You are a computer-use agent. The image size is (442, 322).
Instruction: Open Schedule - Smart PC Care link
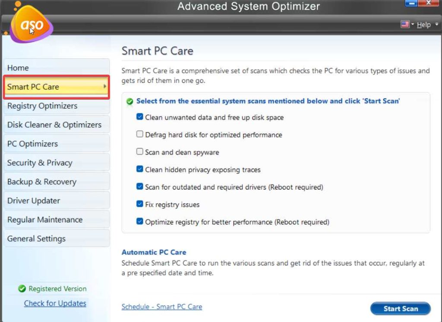(x=162, y=306)
